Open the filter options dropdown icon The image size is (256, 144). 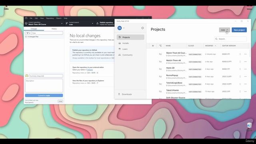[x=28, y=33]
